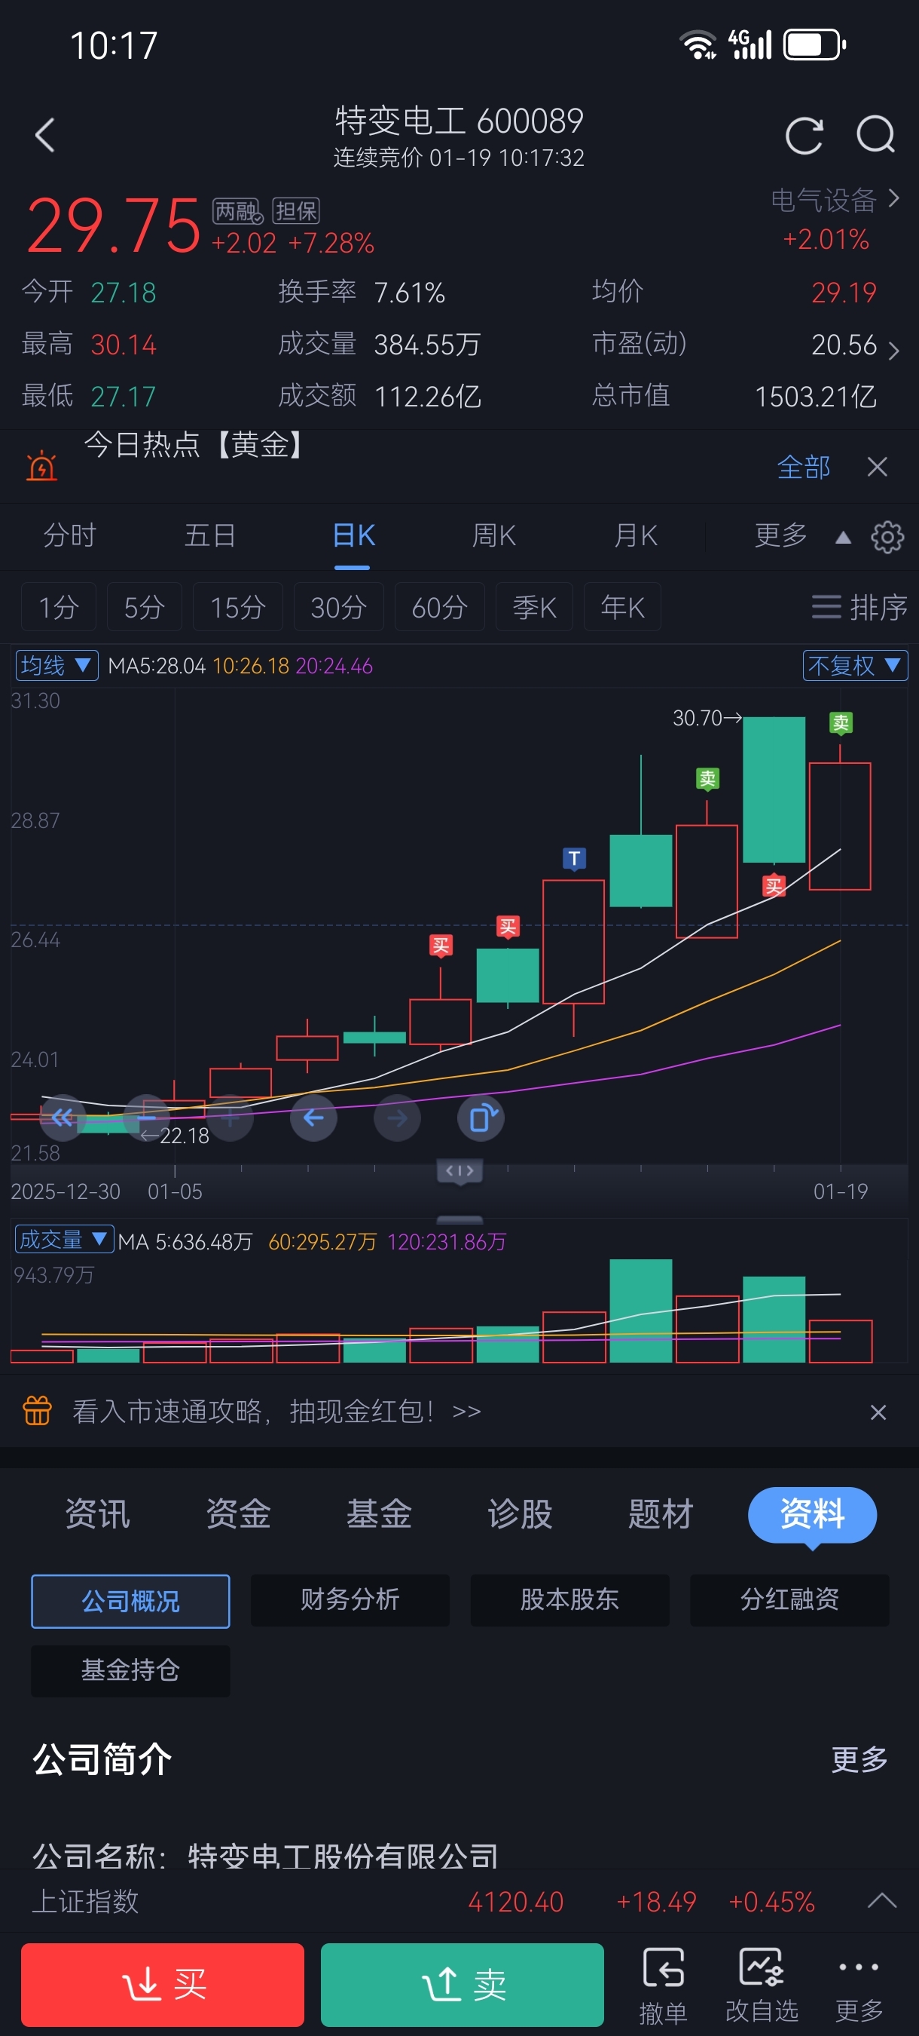The height and width of the screenshot is (2036, 919).
Task: Open 均线 indicator dropdown
Action: (x=56, y=666)
